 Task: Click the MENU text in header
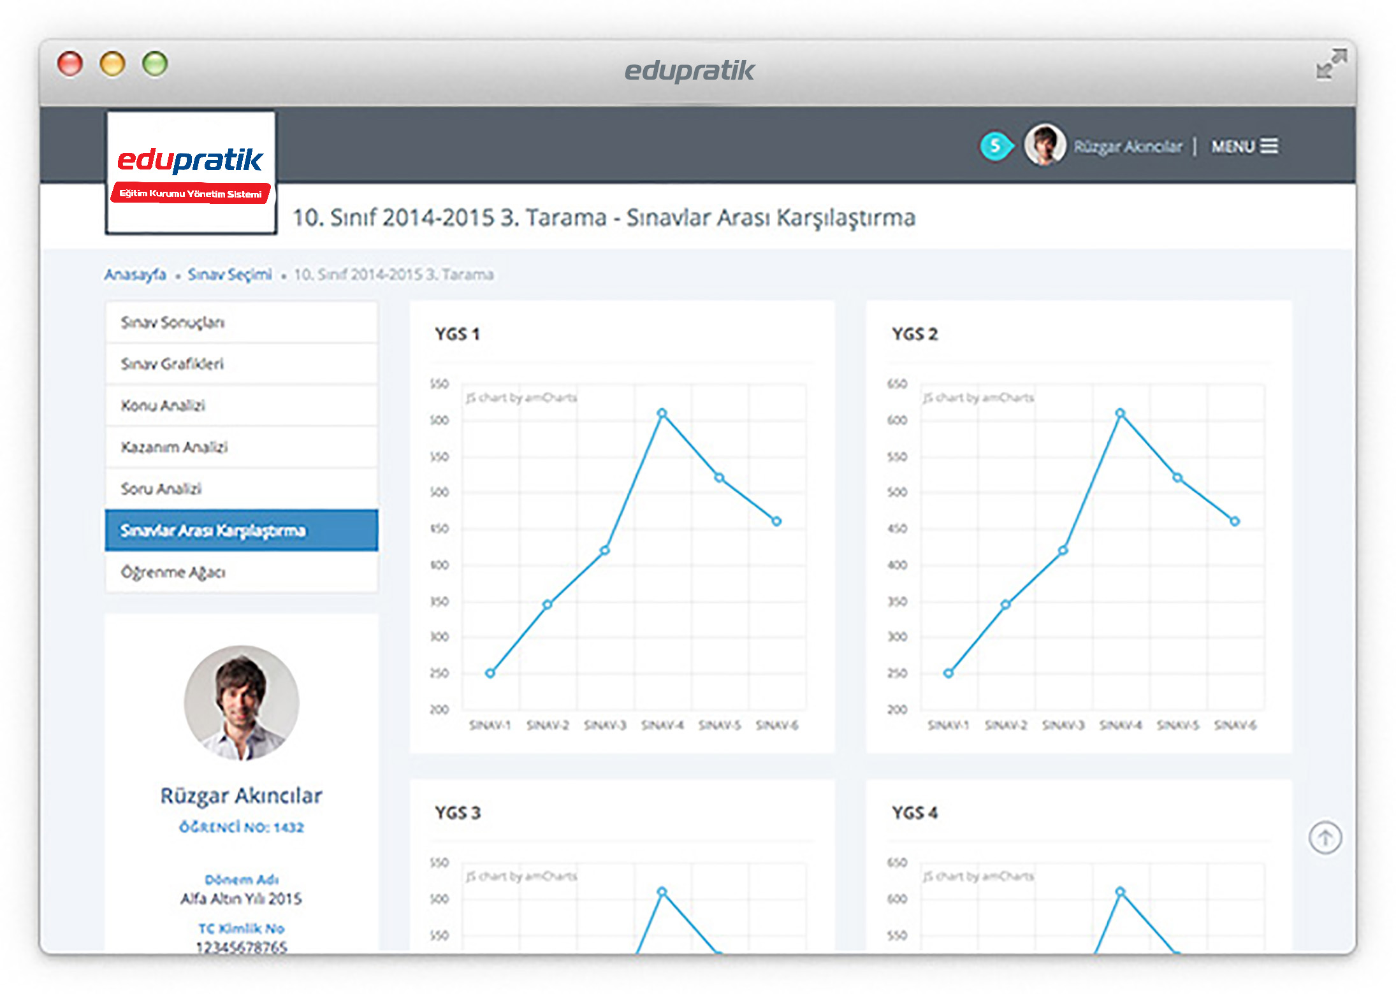pos(1233,147)
